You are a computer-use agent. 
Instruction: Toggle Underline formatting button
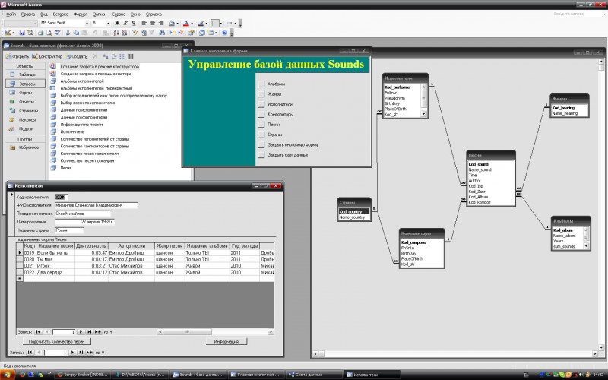[x=134, y=24]
